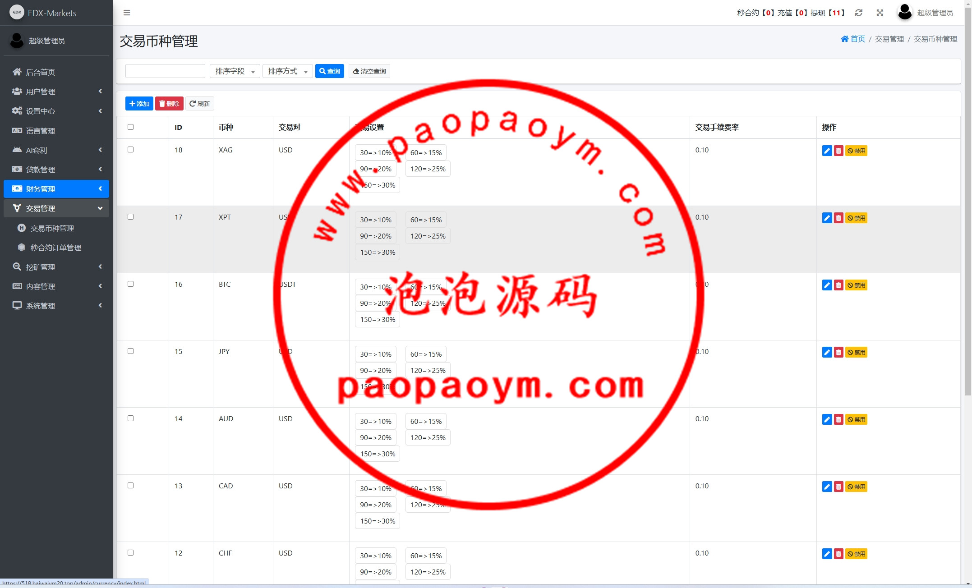Toggle fullscreen with the expand icon
This screenshot has width=972, height=588.
[880, 13]
